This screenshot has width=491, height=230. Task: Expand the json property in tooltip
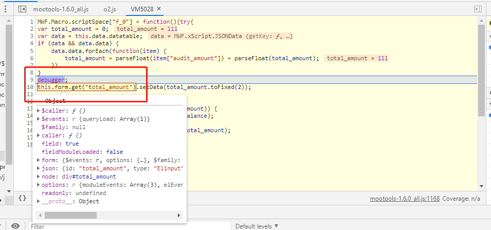click(39, 168)
